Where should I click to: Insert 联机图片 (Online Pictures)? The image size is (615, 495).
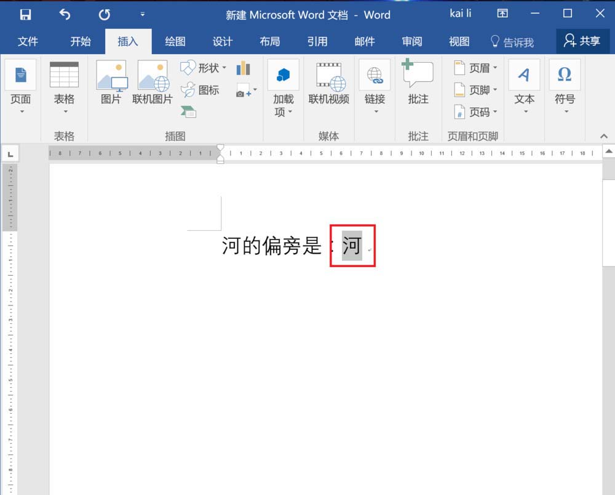pyautogui.click(x=153, y=82)
